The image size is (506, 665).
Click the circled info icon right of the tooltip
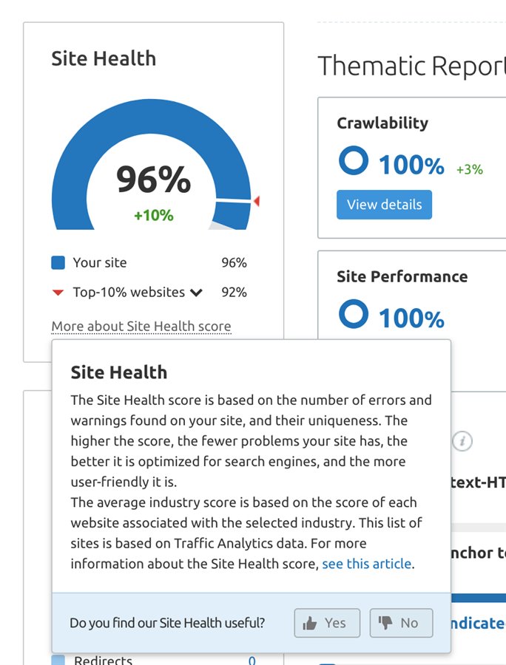click(462, 442)
